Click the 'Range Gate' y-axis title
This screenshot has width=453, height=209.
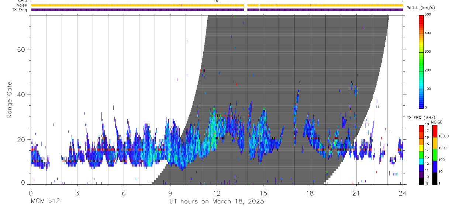click(9, 100)
